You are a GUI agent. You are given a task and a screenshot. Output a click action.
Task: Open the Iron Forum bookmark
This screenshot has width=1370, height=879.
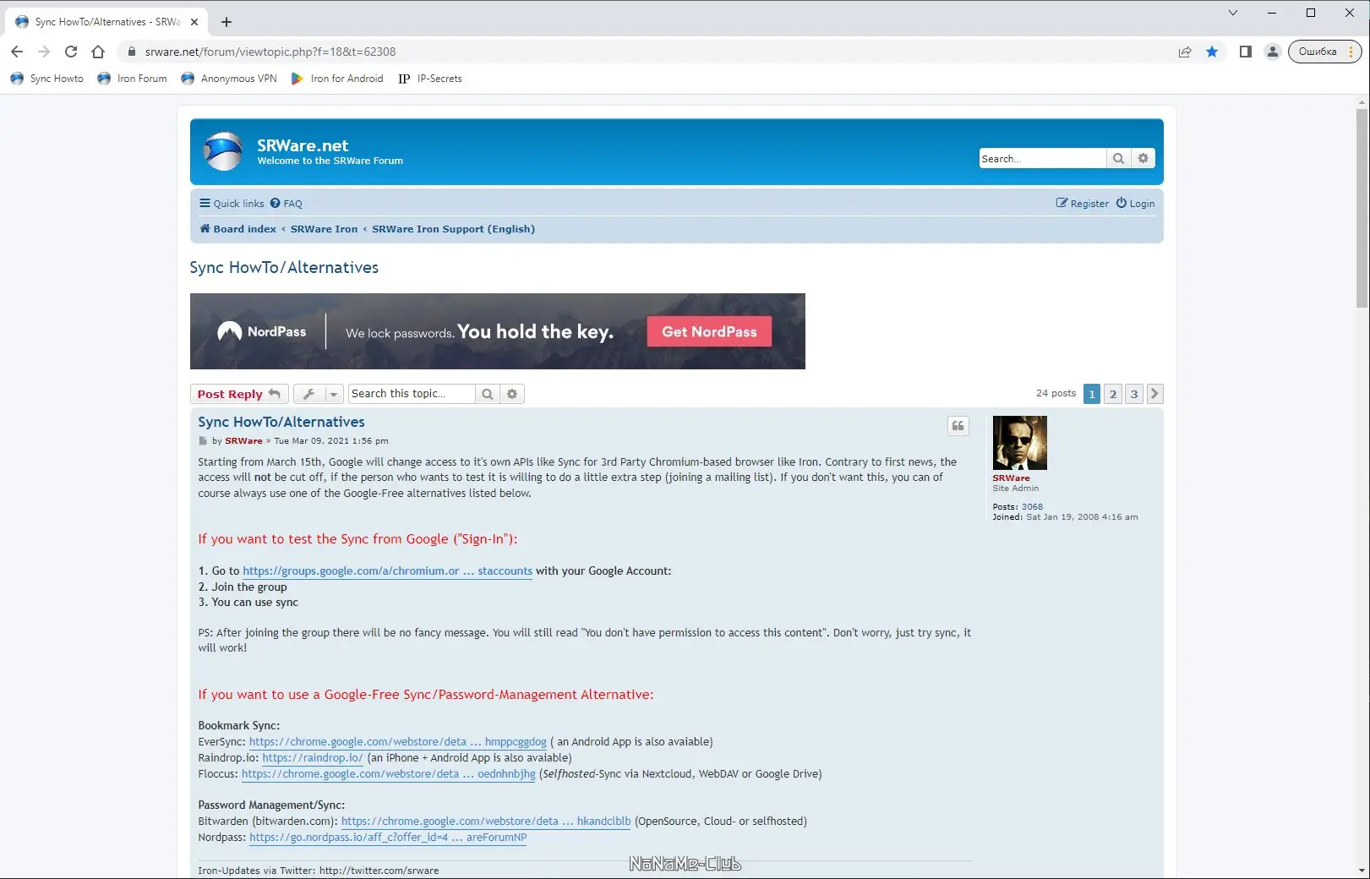pyautogui.click(x=133, y=79)
